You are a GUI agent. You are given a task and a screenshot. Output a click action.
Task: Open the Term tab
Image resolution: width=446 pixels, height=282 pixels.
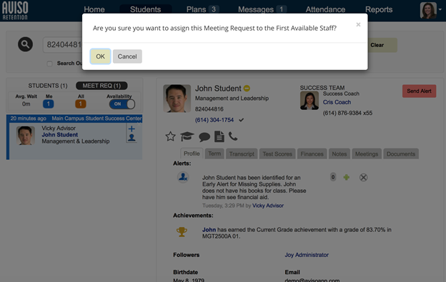214,153
